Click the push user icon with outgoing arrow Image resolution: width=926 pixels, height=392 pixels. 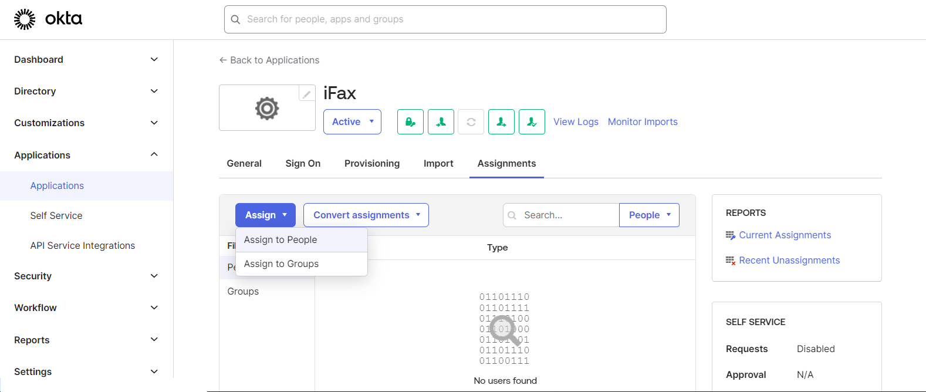click(502, 121)
